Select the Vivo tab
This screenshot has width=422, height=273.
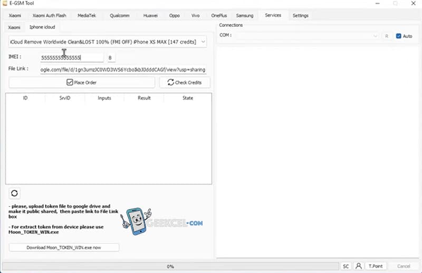click(x=195, y=16)
